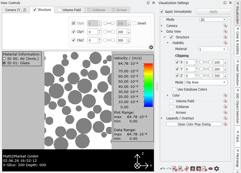This screenshot has height=173, width=241.
Task: Collapse the Structure tree node
Action: (x=165, y=37)
